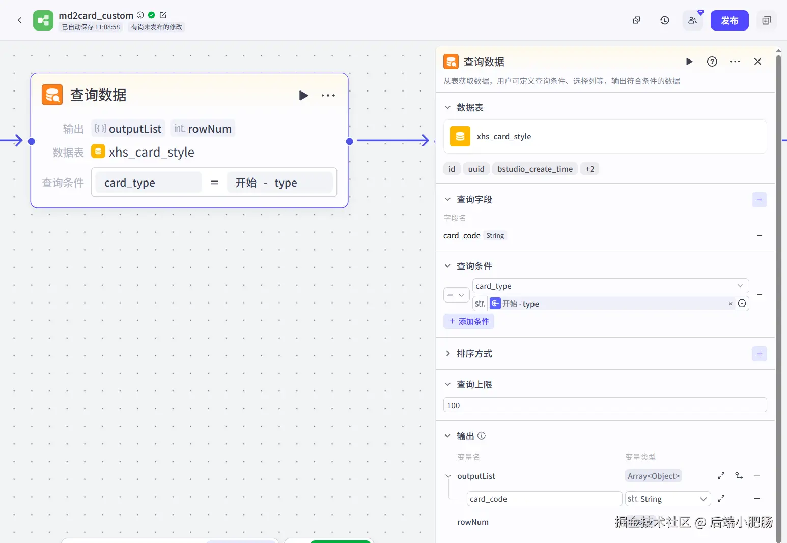Click rowNum output tag on node
This screenshot has width=787, height=543.
[x=203, y=129]
